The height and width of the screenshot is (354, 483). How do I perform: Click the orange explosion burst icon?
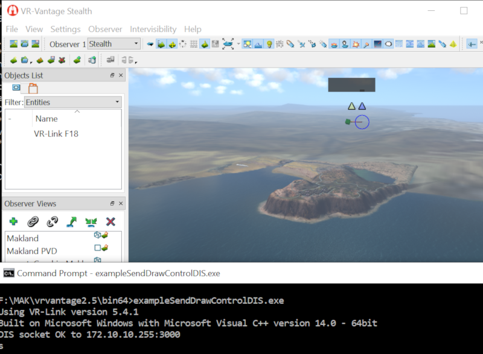[356, 44]
